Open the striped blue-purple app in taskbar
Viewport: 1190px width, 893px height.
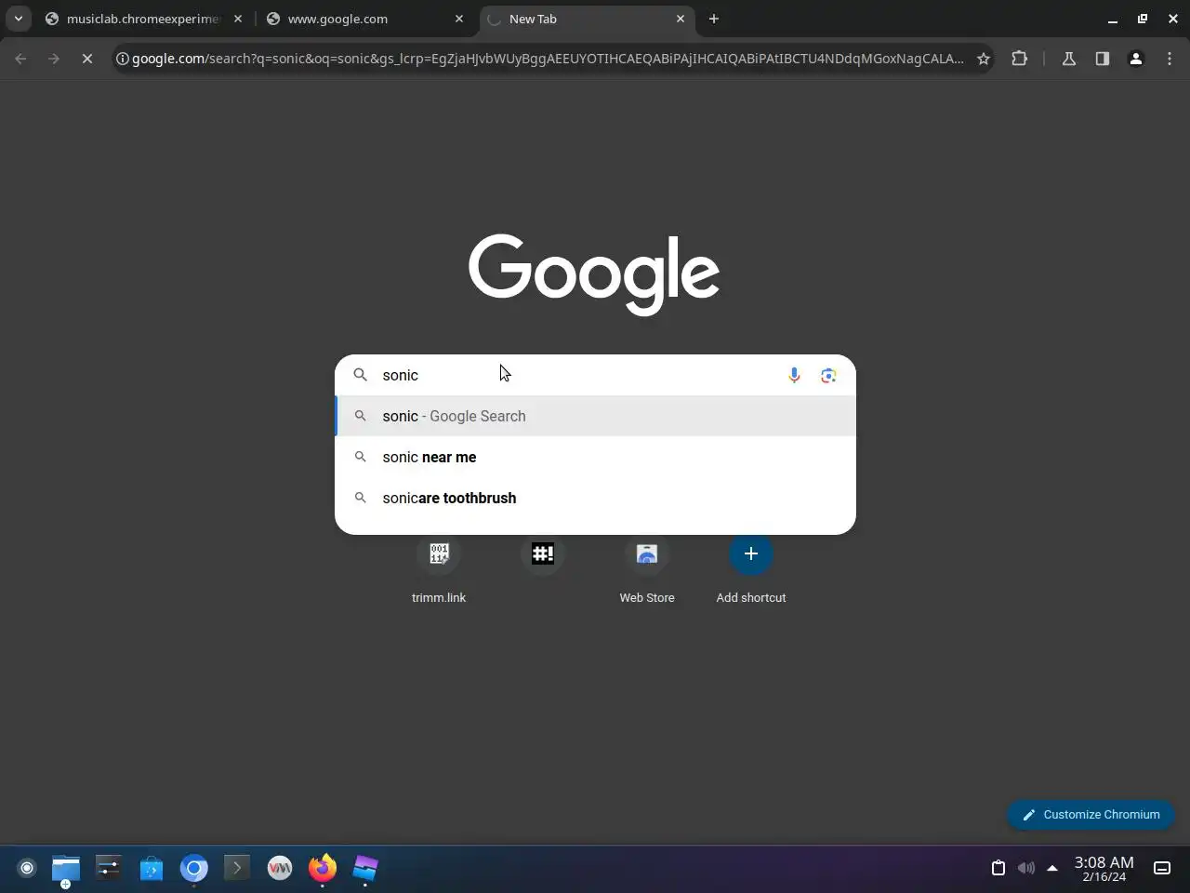pos(365,868)
